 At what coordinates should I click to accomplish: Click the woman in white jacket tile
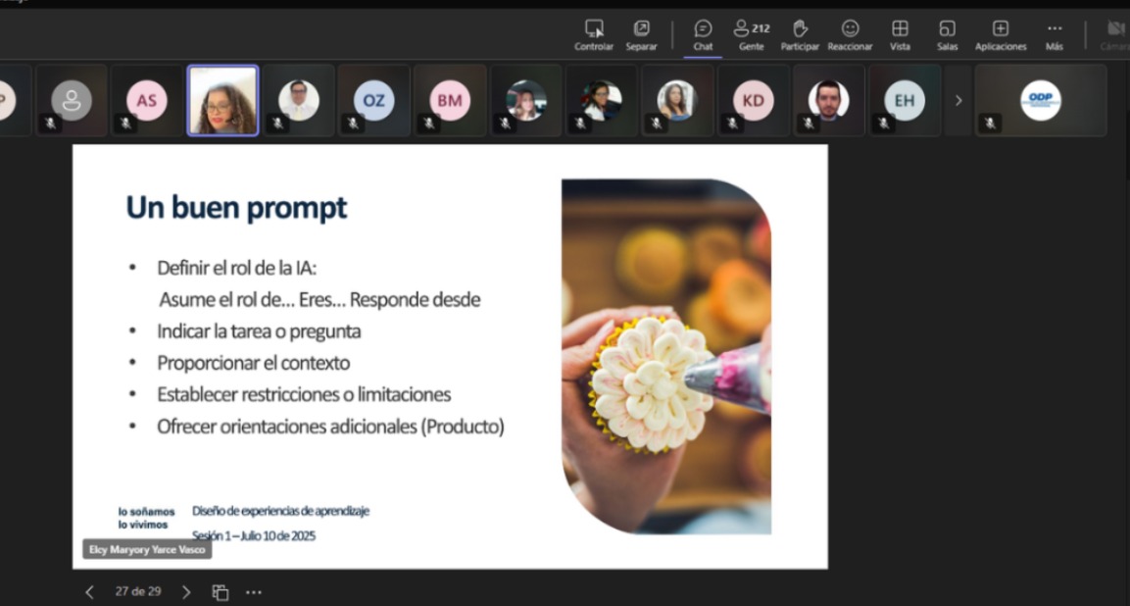click(x=601, y=100)
